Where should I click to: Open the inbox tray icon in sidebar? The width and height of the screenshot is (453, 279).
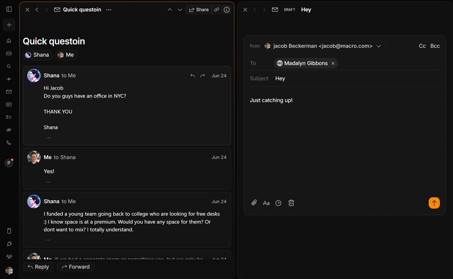[9, 53]
